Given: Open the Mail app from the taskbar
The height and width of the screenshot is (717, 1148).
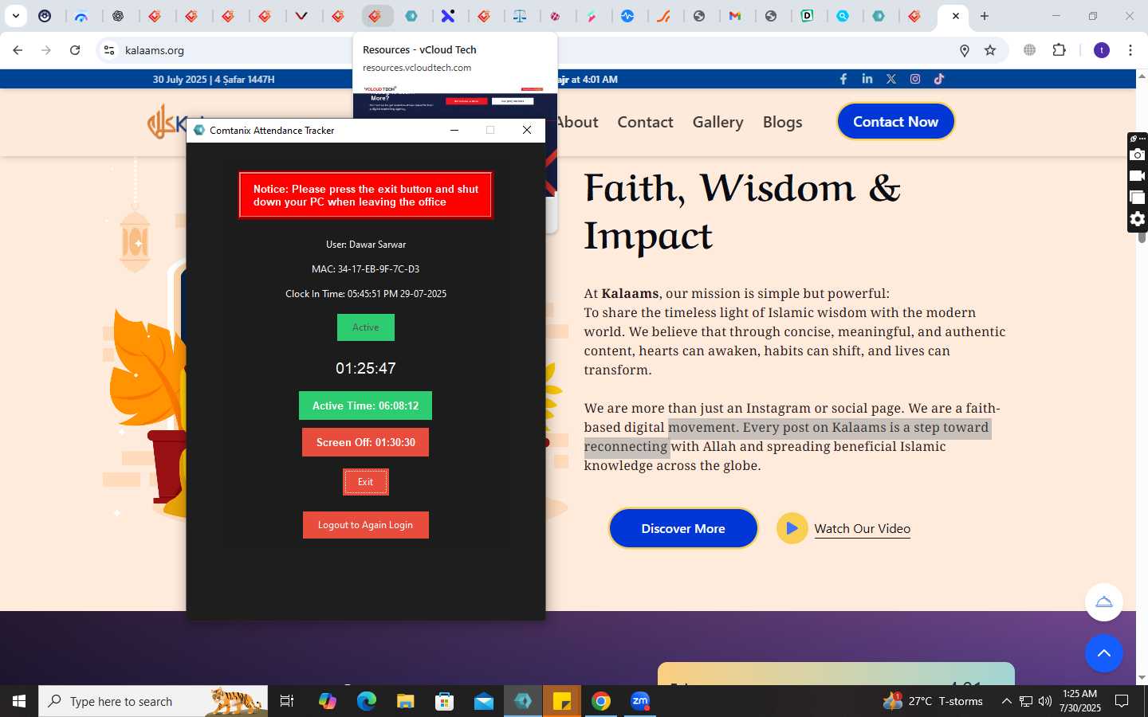Looking at the screenshot, I should 484,701.
